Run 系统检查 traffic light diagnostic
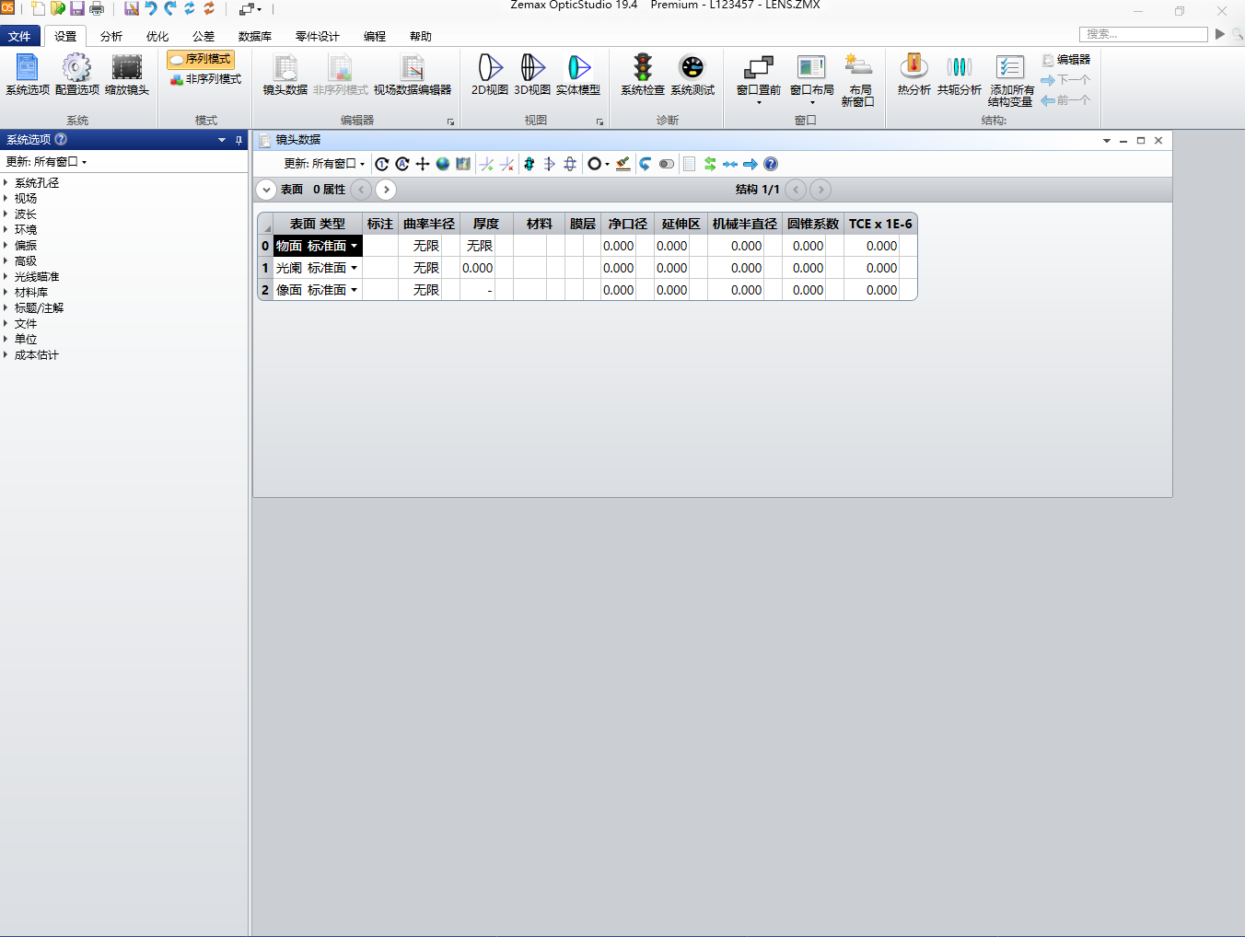This screenshot has height=937, width=1245. point(642,74)
